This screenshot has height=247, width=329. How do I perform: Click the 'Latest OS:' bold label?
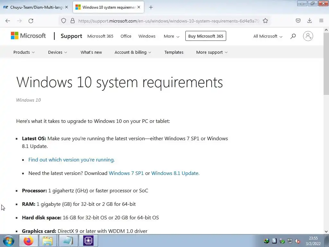(34, 139)
